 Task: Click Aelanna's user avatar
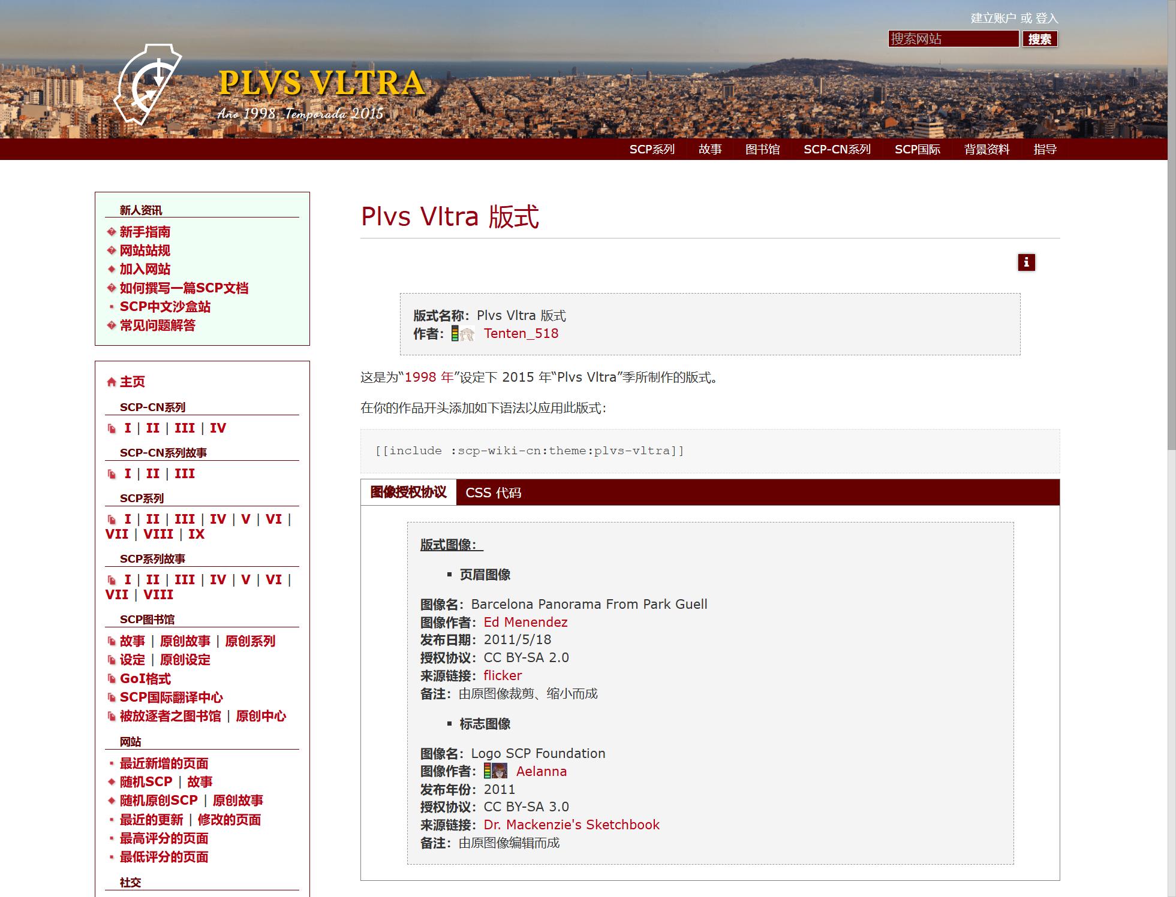[500, 771]
